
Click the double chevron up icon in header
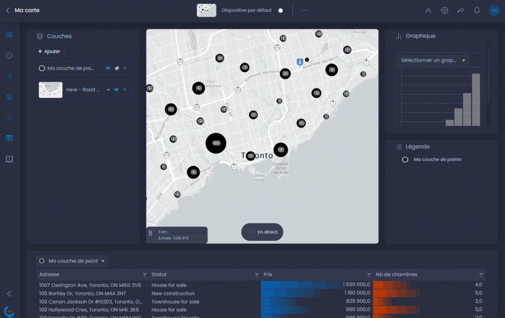click(429, 10)
